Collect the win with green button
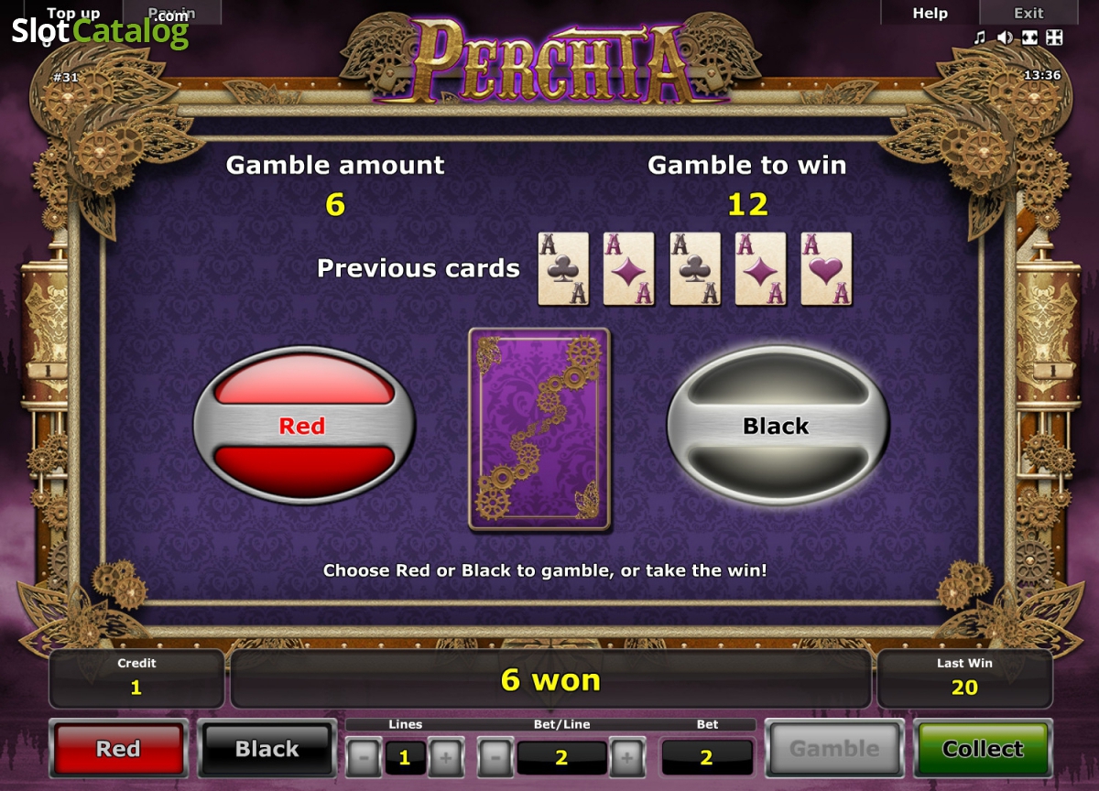1099x791 pixels. (983, 749)
